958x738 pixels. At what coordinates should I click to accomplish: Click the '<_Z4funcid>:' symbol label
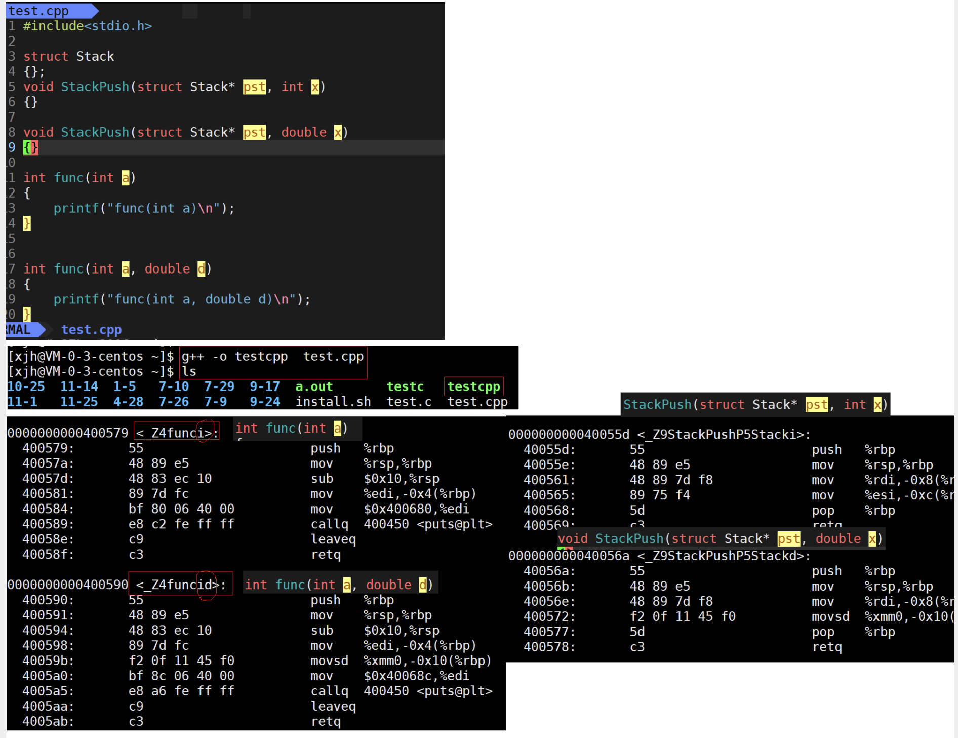coord(181,585)
